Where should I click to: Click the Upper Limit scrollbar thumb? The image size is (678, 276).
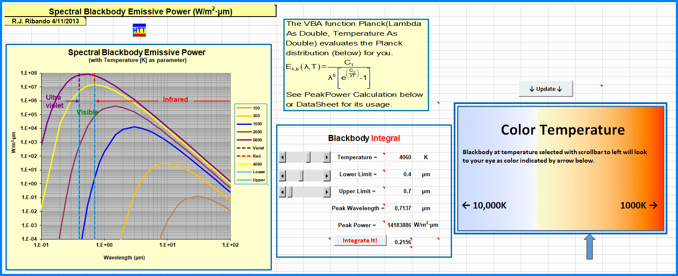[x=290, y=192]
